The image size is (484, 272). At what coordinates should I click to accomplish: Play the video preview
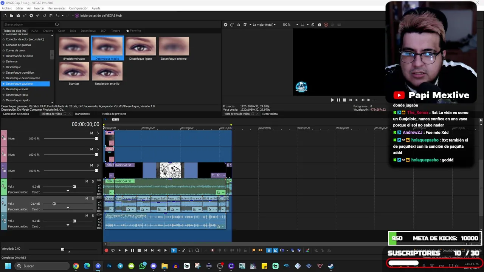tap(332, 100)
